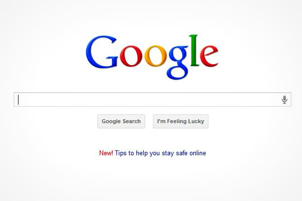Click the yellow letter o in the logo
The image size is (302, 201).
(155, 56)
